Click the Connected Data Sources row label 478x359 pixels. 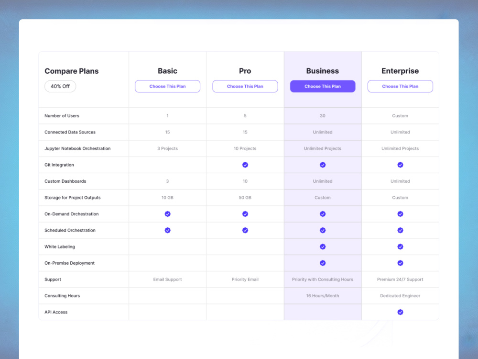(x=70, y=132)
